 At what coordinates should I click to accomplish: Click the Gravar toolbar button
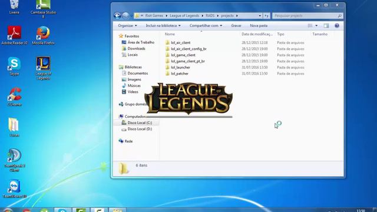pos(236,25)
